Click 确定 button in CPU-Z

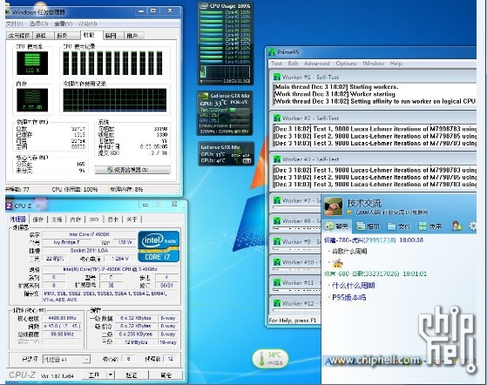(166, 375)
